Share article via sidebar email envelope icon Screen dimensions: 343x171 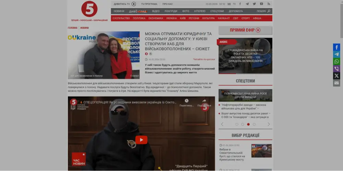click(x=336, y=83)
